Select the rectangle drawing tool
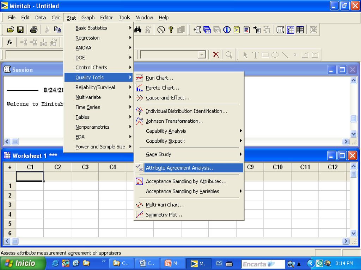This screenshot has height=270, width=361. click(265, 54)
